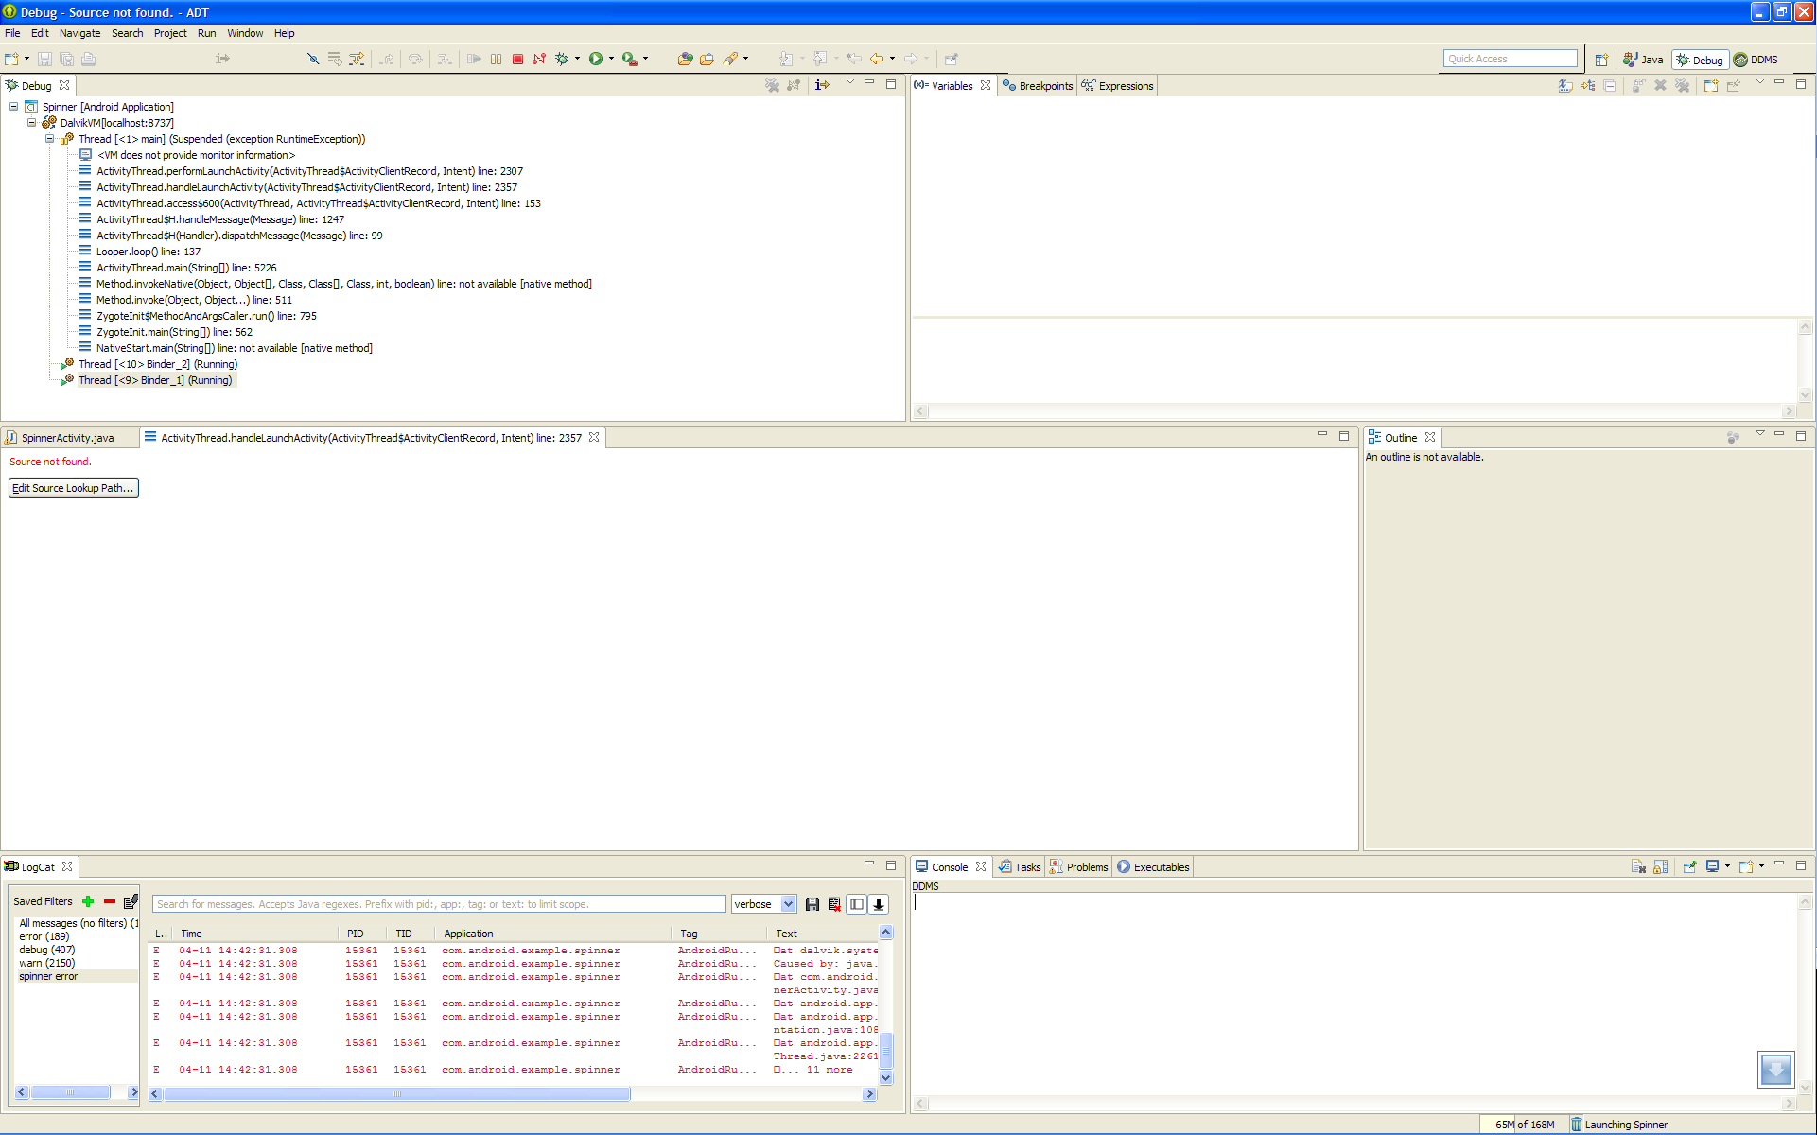
Task: Click the Back navigation yellow arrow
Action: 877,59
